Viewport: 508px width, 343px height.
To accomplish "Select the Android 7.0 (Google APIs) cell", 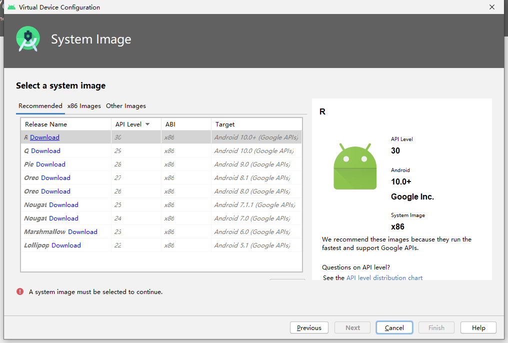I will click(256, 218).
